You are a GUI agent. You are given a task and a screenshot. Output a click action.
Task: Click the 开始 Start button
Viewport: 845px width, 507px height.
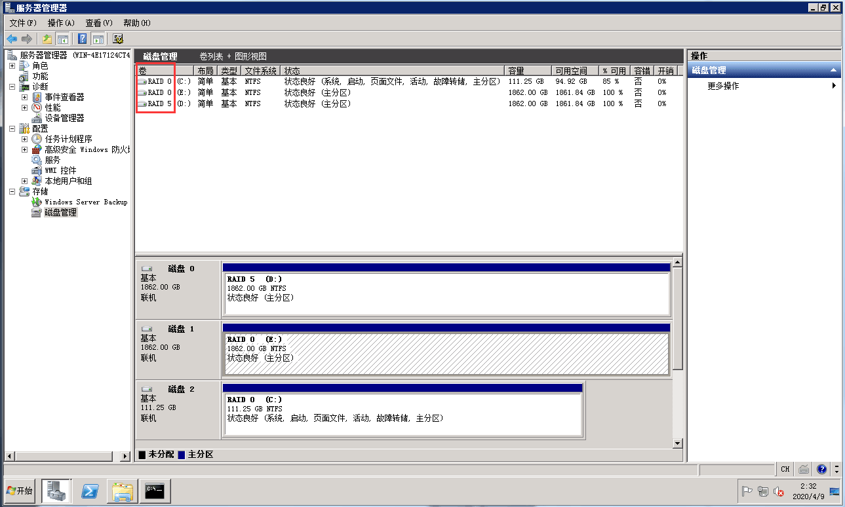point(20,491)
